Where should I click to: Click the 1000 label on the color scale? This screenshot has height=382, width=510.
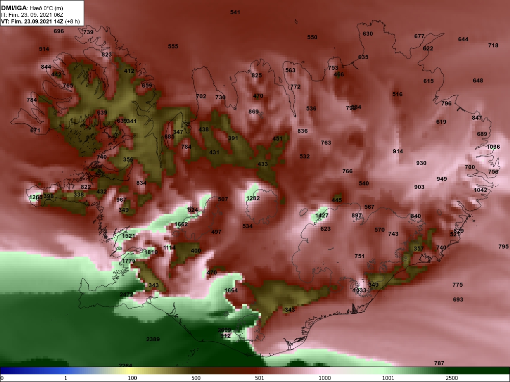click(x=324, y=378)
